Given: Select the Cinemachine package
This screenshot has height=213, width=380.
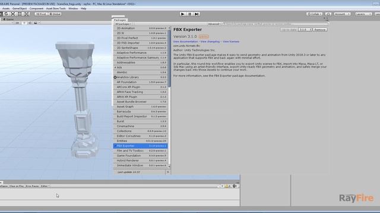Looking at the screenshot, I should pyautogui.click(x=140, y=126).
